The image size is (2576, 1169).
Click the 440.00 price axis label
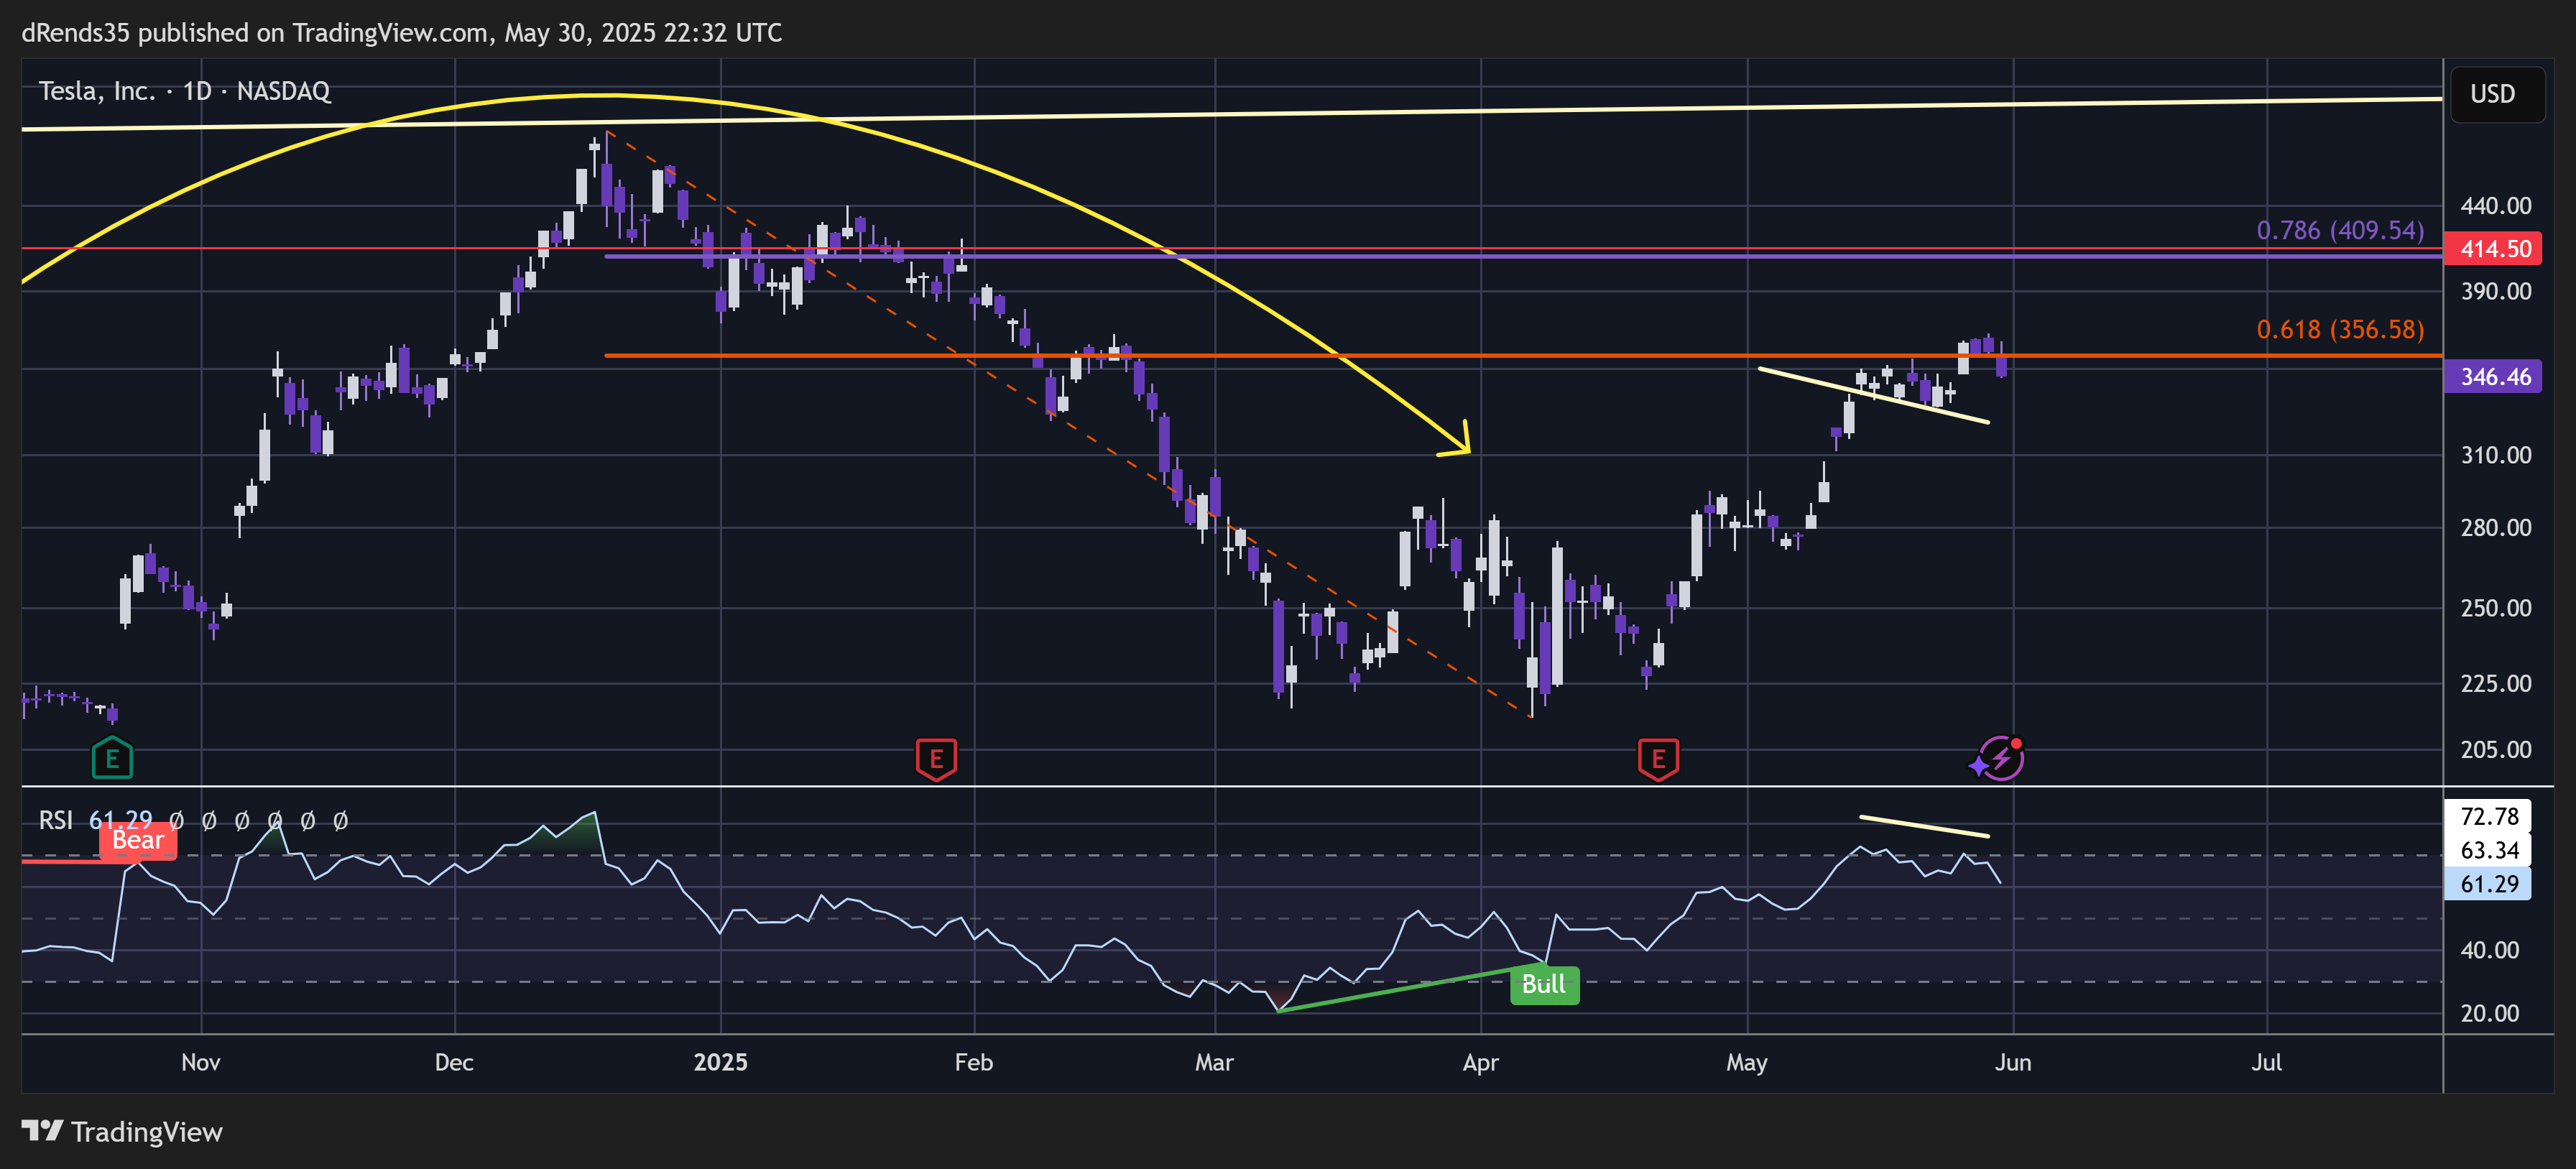tap(2496, 206)
